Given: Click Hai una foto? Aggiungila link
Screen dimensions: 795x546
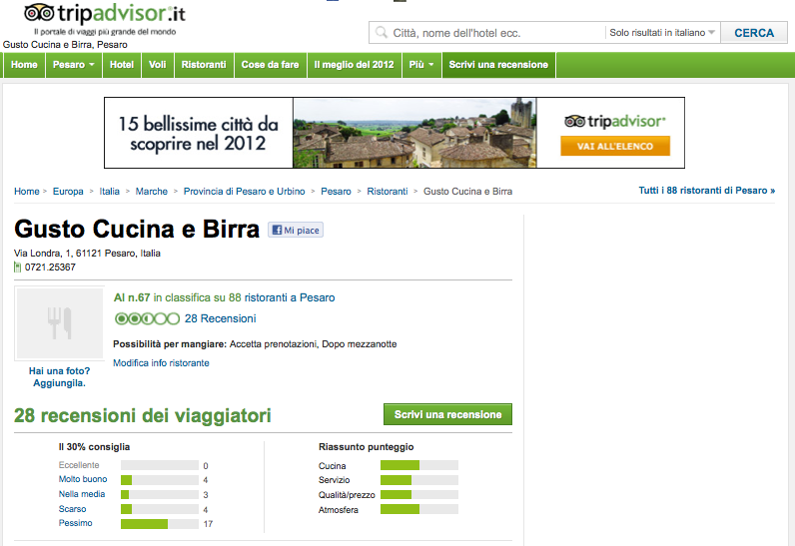Looking at the screenshot, I should (x=59, y=377).
